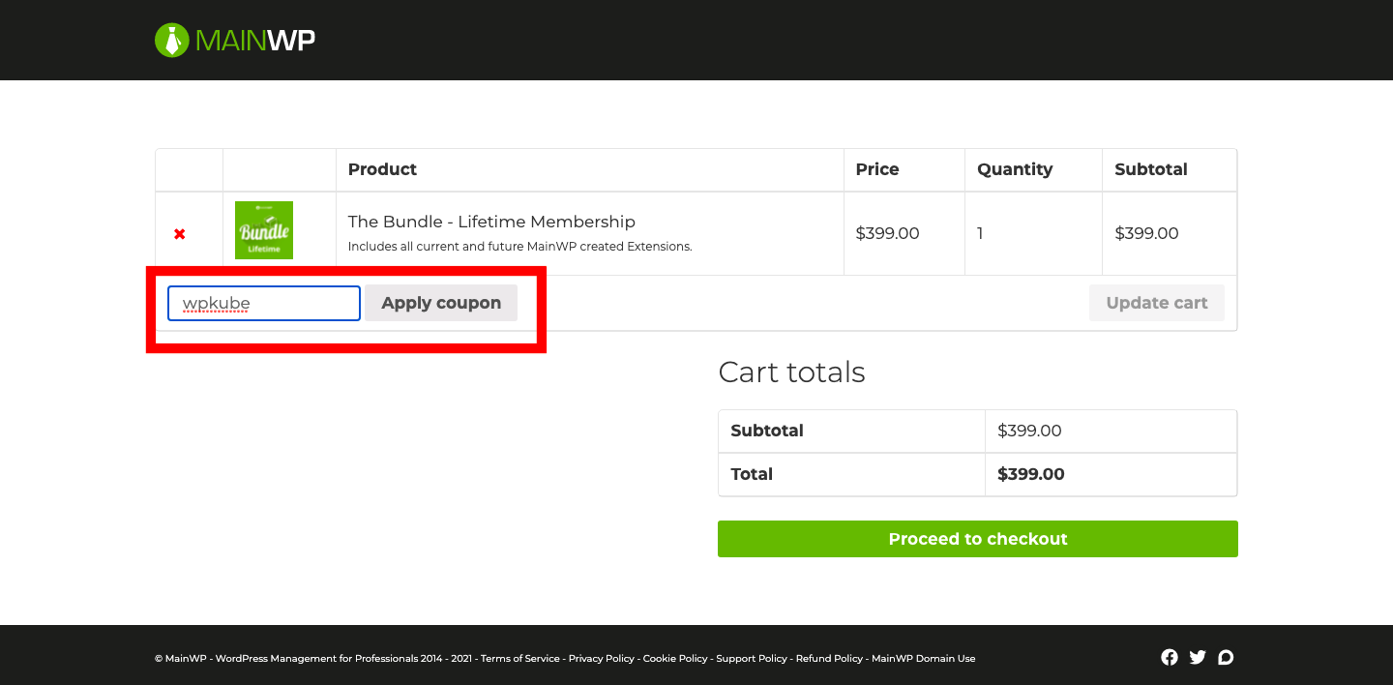Viewport: 1393px width, 685px height.
Task: Open the community chat icon in footer
Action: click(x=1226, y=658)
